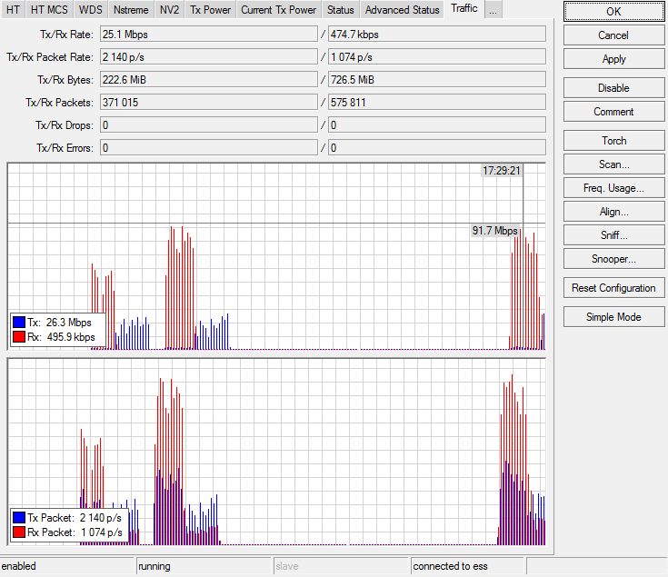Click the 17:29:21 time marker label
This screenshot has width=668, height=577.
click(x=502, y=171)
